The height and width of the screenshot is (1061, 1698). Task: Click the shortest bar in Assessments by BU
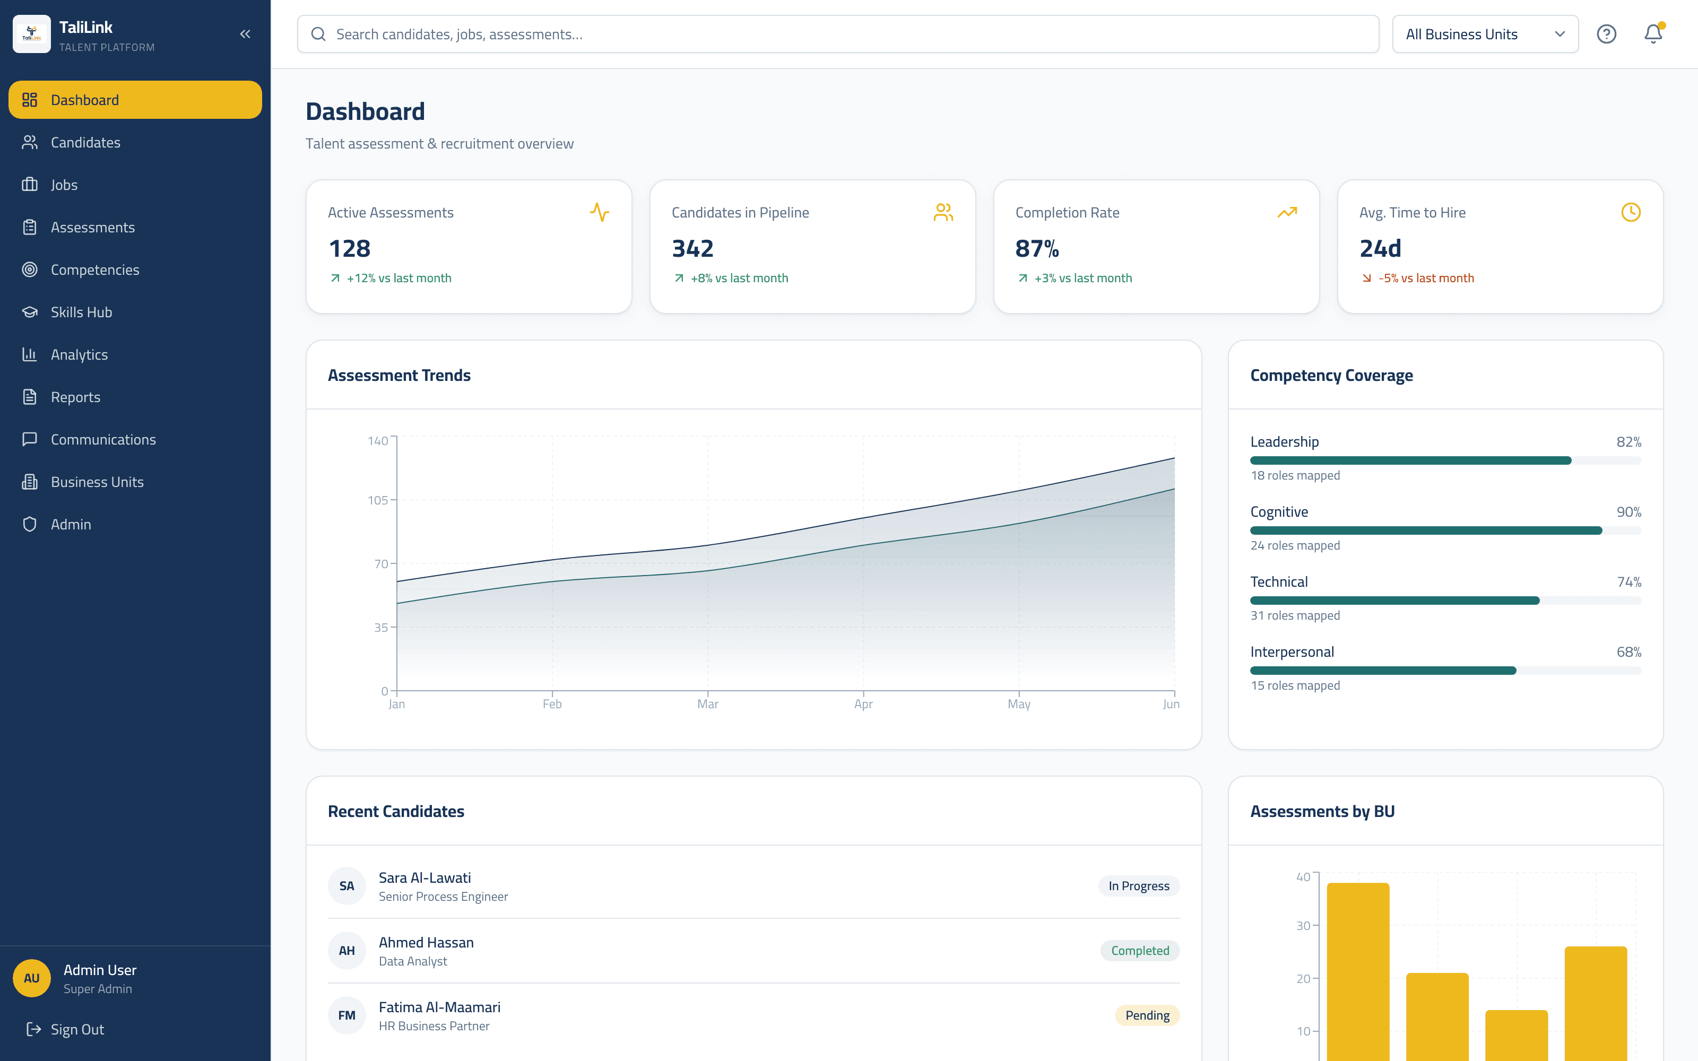click(1517, 1035)
